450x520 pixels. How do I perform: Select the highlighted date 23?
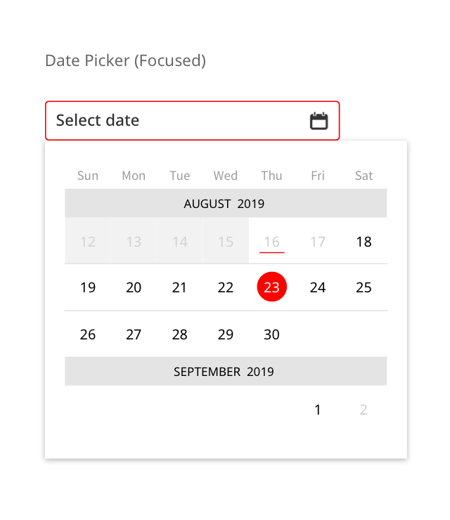tap(272, 287)
